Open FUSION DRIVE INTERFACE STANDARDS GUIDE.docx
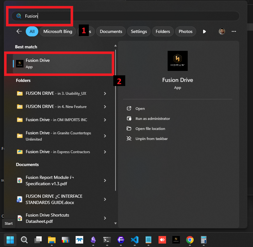The height and width of the screenshot is (247, 253). (x=54, y=199)
